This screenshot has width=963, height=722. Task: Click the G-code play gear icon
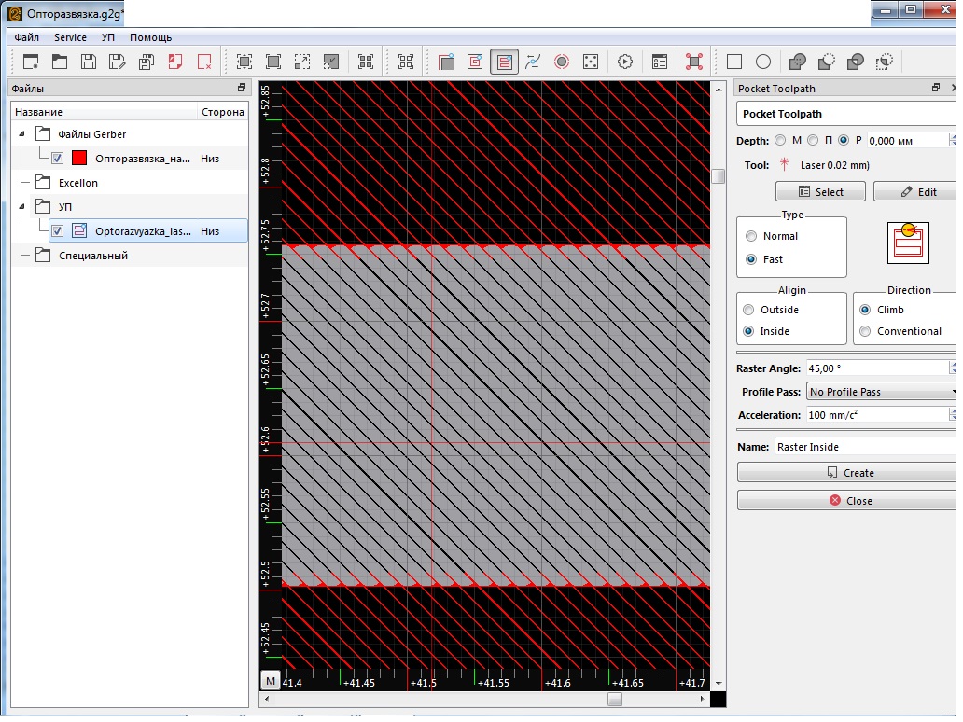pyautogui.click(x=625, y=62)
